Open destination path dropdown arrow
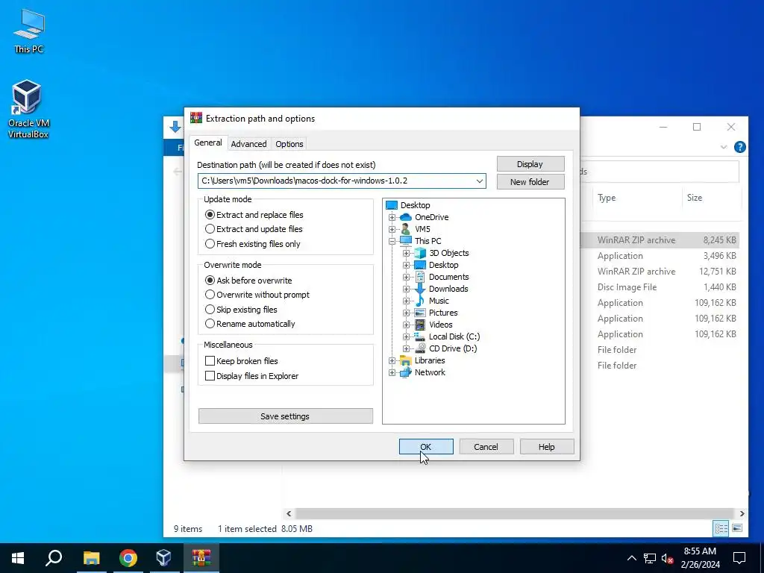 (480, 181)
